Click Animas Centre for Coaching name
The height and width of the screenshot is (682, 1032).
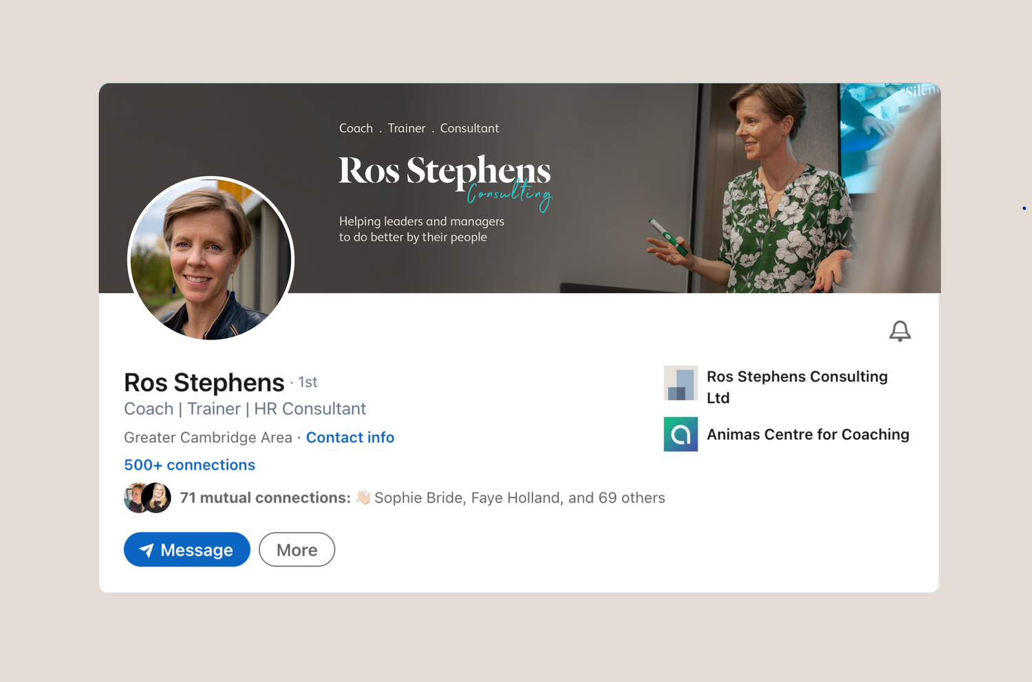(808, 434)
